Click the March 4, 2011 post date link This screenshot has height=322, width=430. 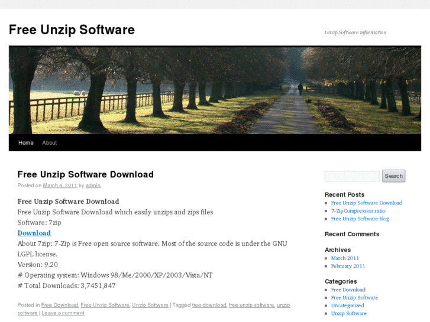pyautogui.click(x=60, y=186)
